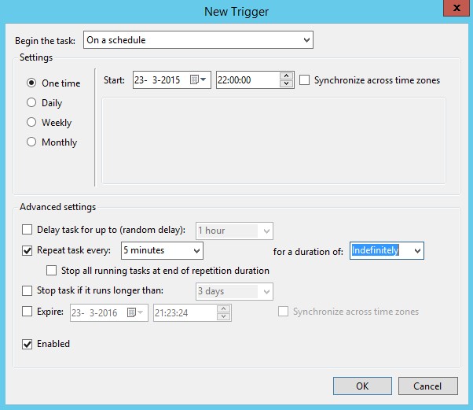Click the Cancel button
Image resolution: width=473 pixels, height=410 pixels.
(427, 386)
